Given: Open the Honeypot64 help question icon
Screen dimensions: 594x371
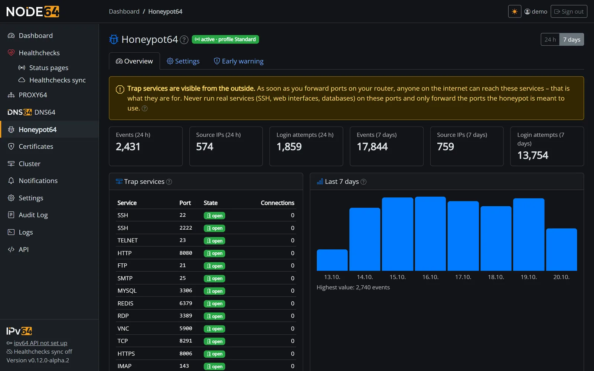Looking at the screenshot, I should pos(184,40).
